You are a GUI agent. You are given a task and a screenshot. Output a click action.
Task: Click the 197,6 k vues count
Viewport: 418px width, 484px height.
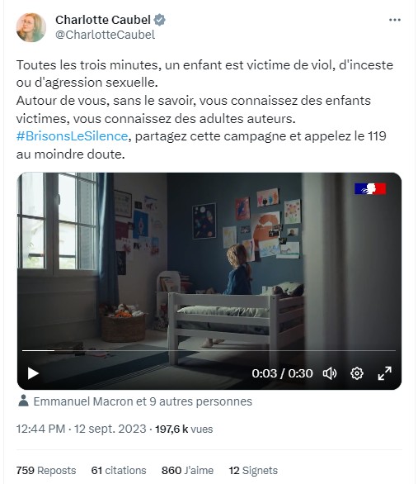[x=184, y=429]
